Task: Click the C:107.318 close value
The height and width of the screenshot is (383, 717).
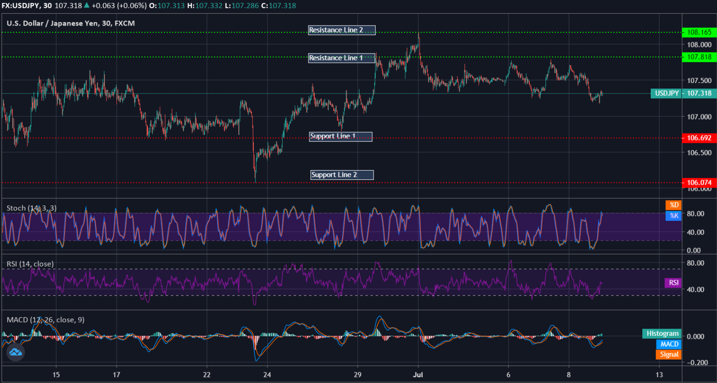Action: tap(278, 6)
